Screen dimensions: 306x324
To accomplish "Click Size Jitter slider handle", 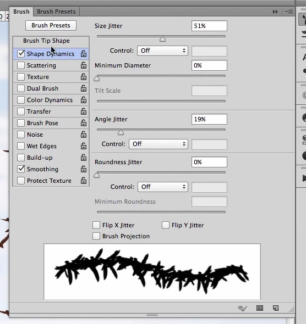I will tap(162, 39).
